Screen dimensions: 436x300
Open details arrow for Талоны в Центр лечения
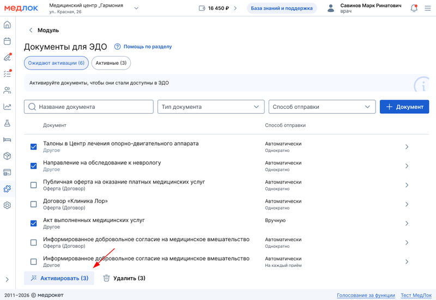coord(407,146)
